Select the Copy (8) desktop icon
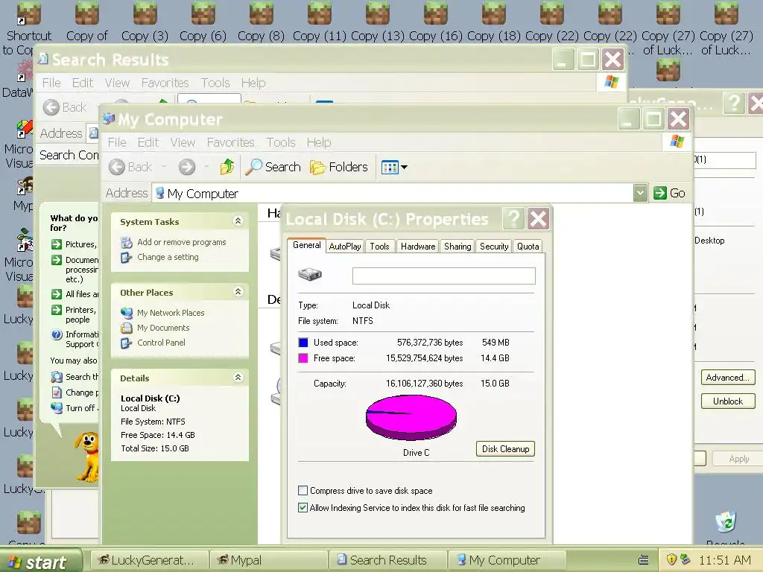 tap(262, 22)
